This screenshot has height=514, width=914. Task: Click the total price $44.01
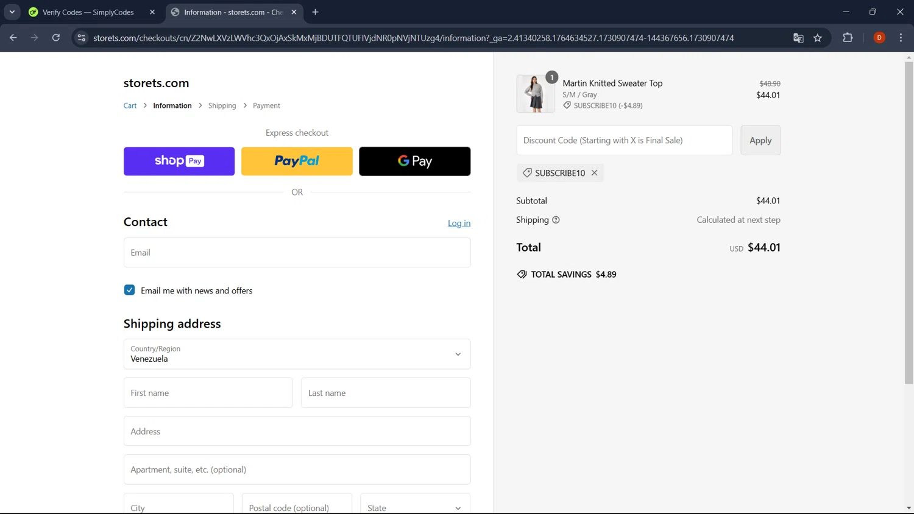coord(763,247)
